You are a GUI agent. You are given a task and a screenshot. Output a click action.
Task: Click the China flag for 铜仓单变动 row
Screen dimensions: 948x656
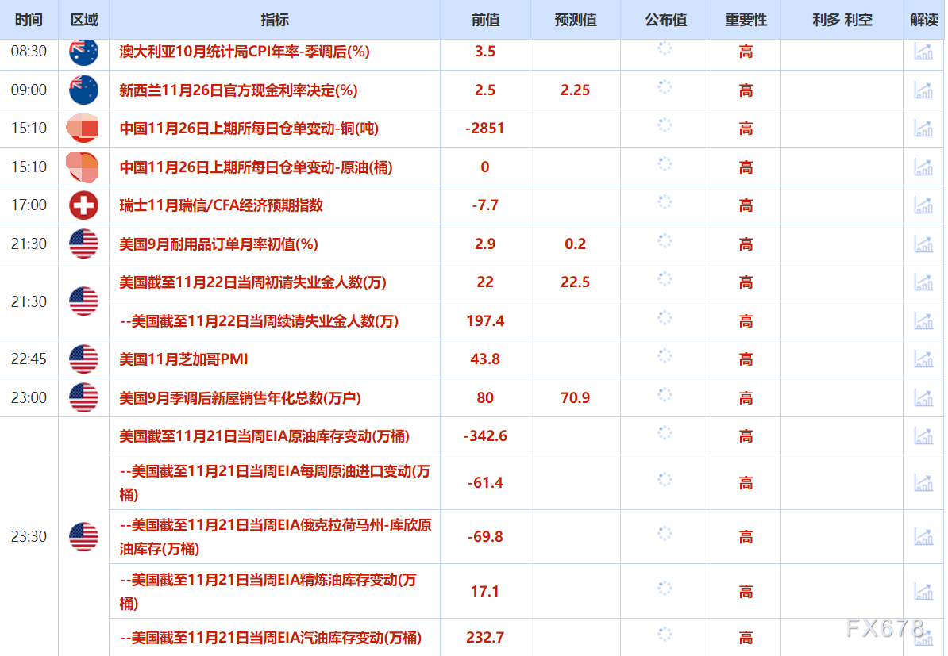[83, 128]
